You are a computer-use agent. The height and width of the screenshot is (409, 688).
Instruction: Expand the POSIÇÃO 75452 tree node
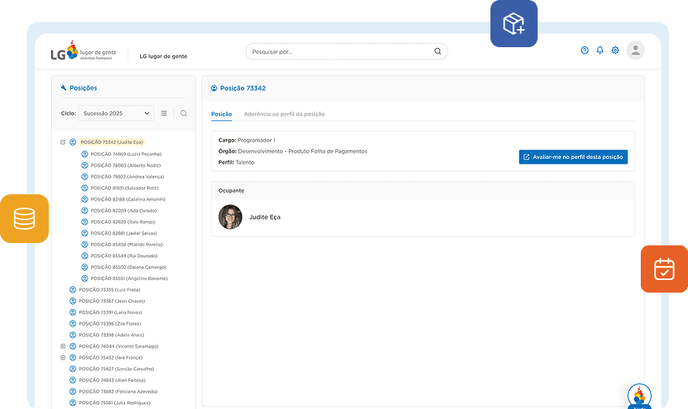pos(63,357)
